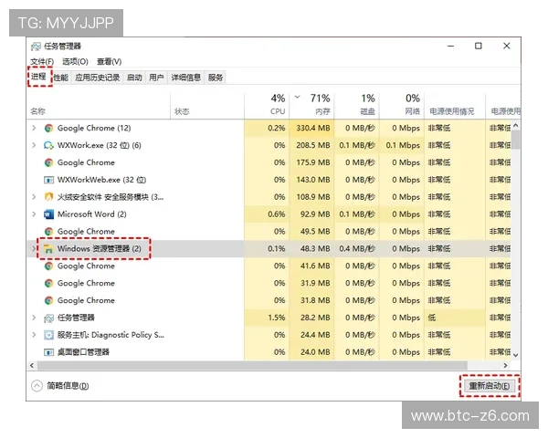Click the horizontal scrollbar left arrow
This screenshot has height=438, width=548.
coord(32,366)
